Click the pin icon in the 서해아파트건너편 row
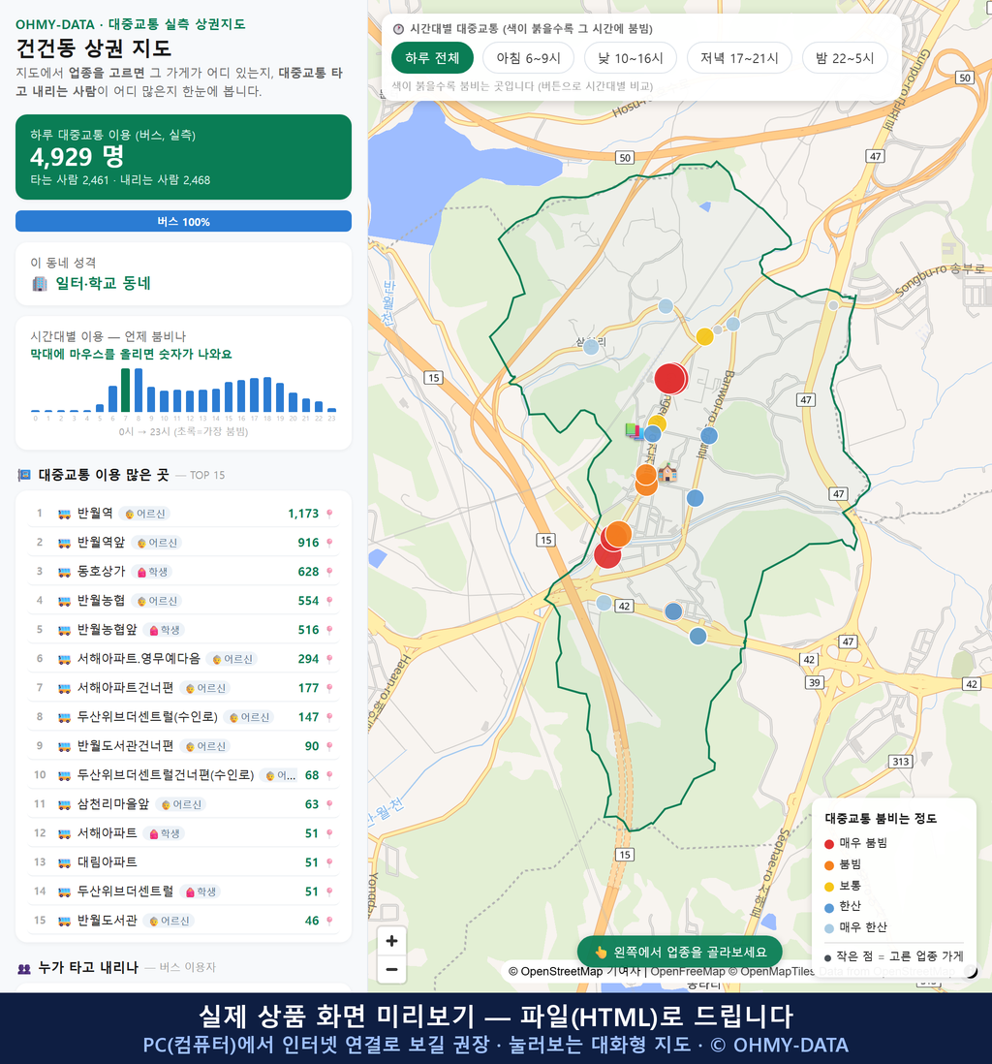The image size is (992, 1064). click(329, 688)
